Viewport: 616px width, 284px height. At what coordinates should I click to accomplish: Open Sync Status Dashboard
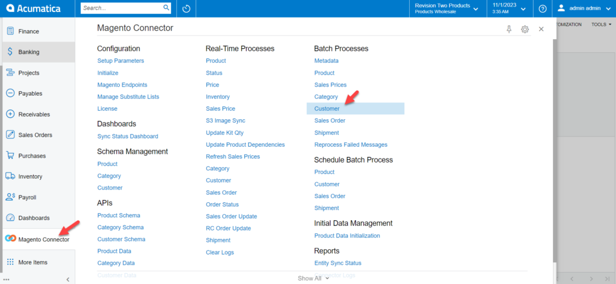tap(128, 137)
